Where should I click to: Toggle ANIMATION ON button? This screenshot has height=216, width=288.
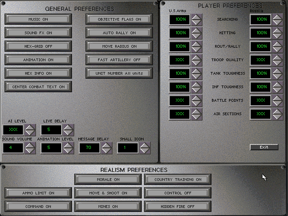tap(38, 60)
